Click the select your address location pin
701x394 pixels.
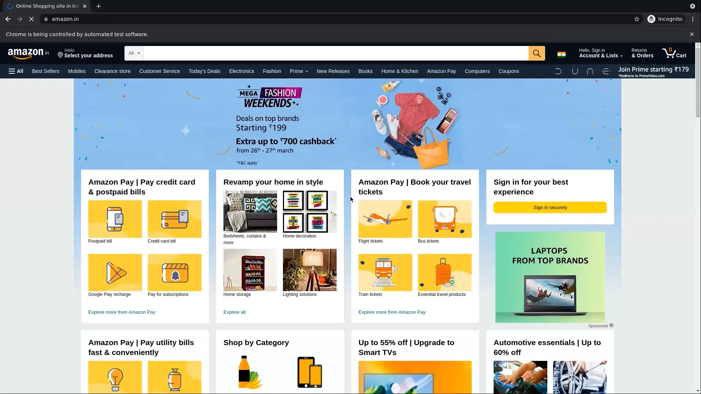(60, 55)
